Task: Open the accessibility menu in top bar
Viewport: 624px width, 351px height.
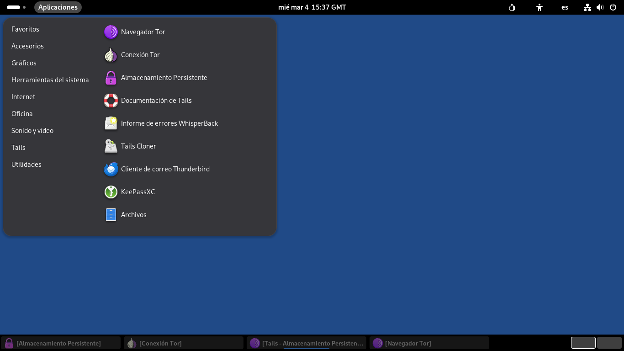Action: click(x=539, y=7)
